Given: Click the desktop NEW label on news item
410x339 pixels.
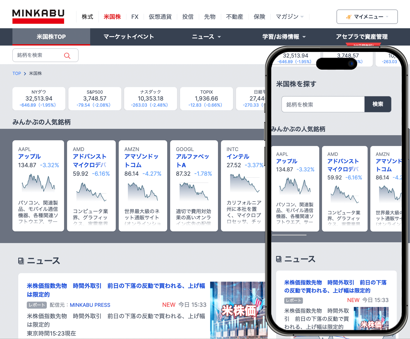Looking at the screenshot, I should [169, 305].
